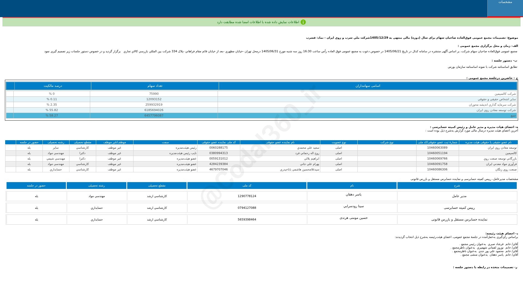523x294 pixels.
Task: Select the شرکت کالسیمین shareholder row
Action: (261, 94)
